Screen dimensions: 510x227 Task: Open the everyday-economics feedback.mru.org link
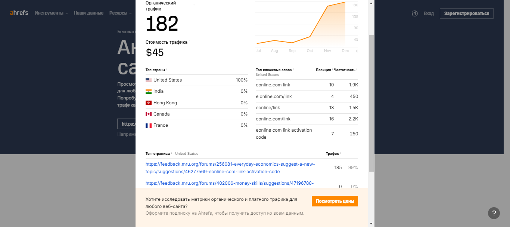230,168
